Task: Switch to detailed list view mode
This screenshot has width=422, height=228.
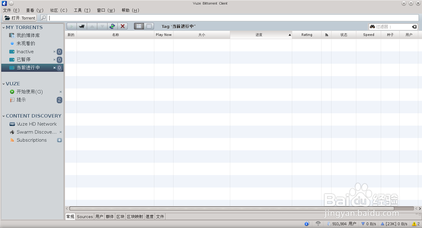Action: [139, 27]
